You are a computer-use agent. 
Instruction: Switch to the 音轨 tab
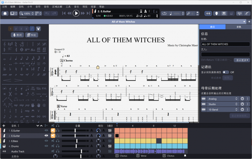coord(239,27)
